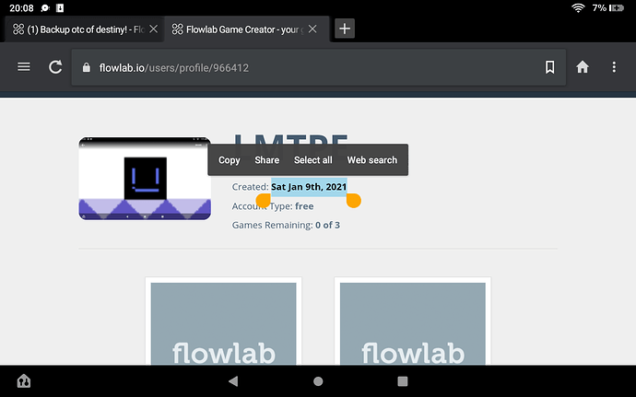636x397 pixels.
Task: Web search the selected date
Action: click(x=372, y=160)
